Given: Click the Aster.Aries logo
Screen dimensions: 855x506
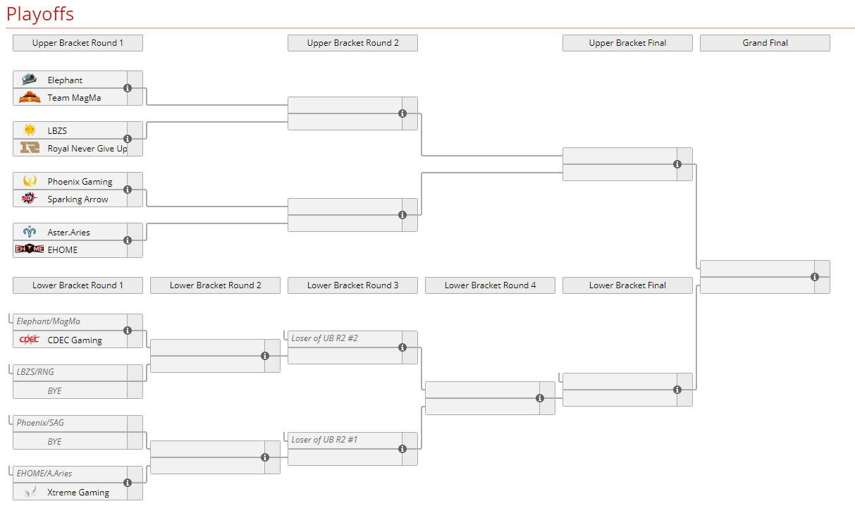Looking at the screenshot, I should (30, 232).
